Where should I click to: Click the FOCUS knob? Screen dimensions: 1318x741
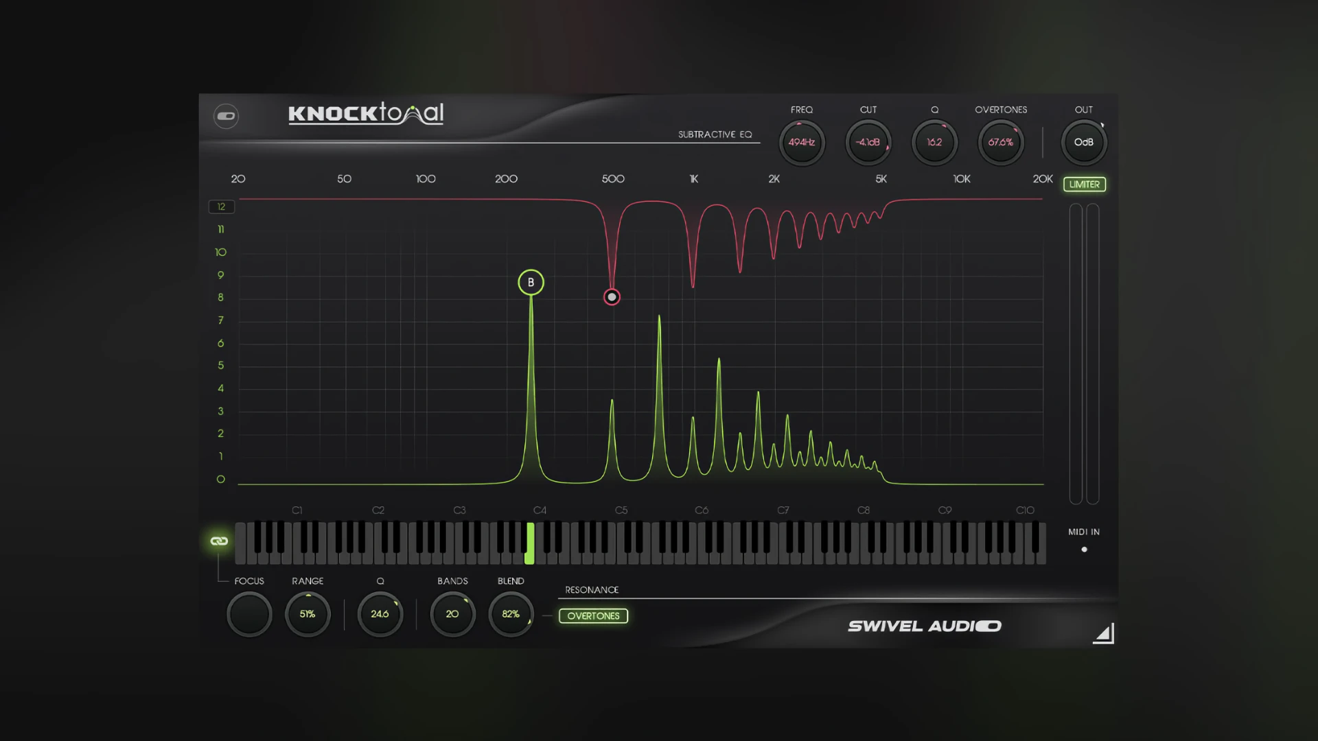pos(249,614)
